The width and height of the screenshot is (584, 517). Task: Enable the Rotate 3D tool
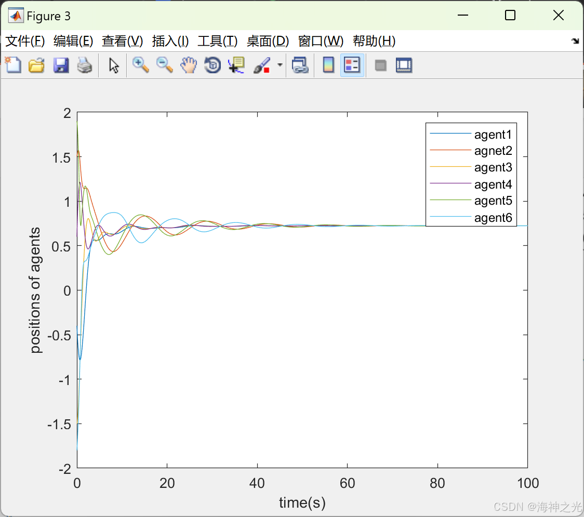pos(213,65)
